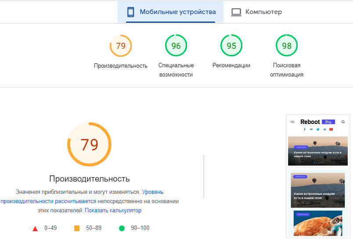Open the top balloon slider image in the preview
353x240 pixels.
pos(317,151)
